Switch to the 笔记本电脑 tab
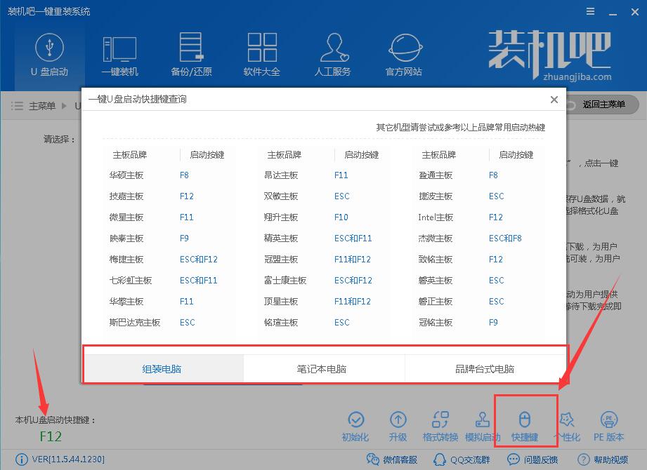This screenshot has height=470, width=647. point(324,368)
